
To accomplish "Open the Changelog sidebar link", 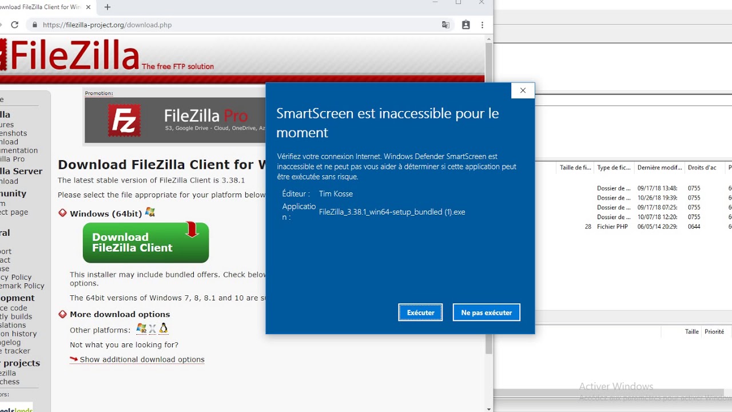I will point(10,342).
